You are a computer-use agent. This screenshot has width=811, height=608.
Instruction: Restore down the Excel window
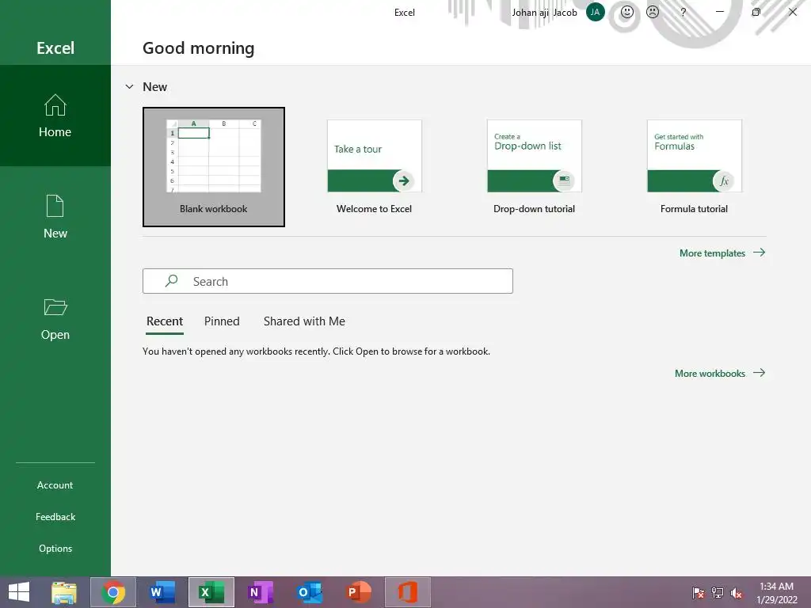click(x=756, y=11)
